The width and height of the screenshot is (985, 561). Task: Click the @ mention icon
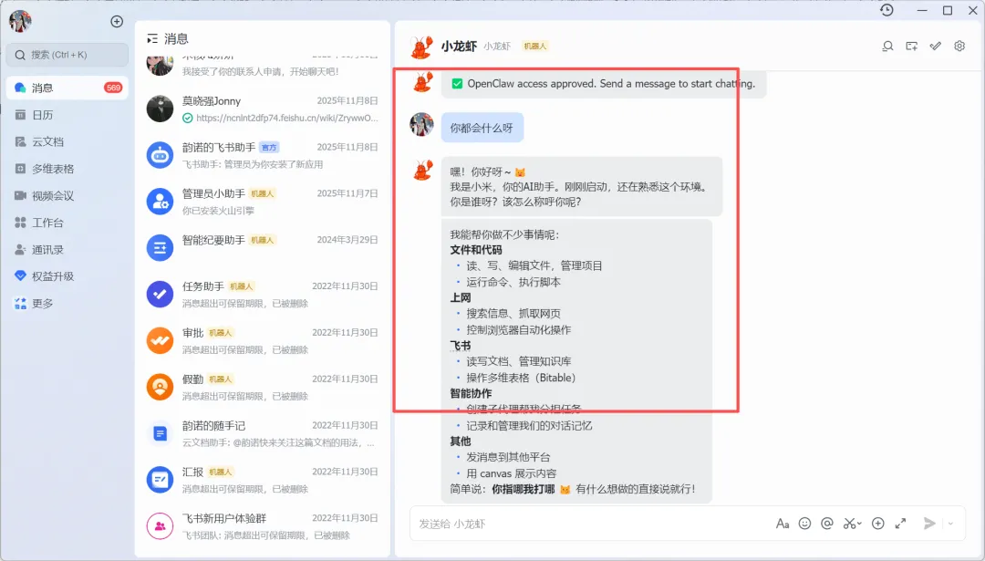click(x=827, y=524)
